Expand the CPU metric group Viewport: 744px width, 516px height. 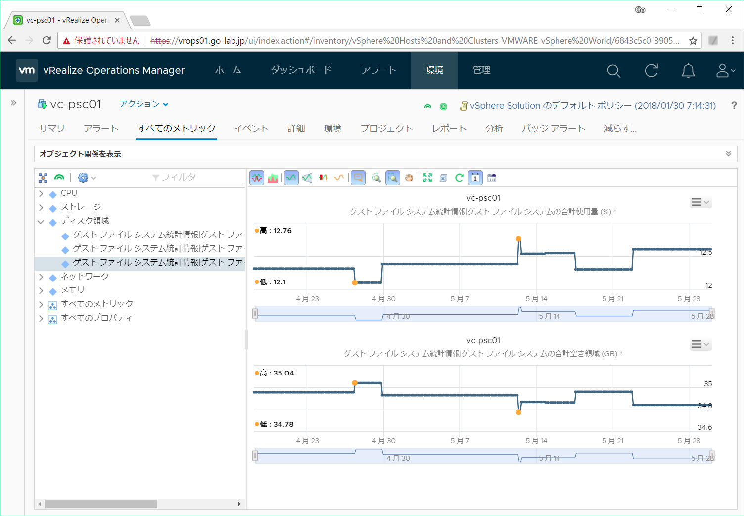click(x=41, y=193)
